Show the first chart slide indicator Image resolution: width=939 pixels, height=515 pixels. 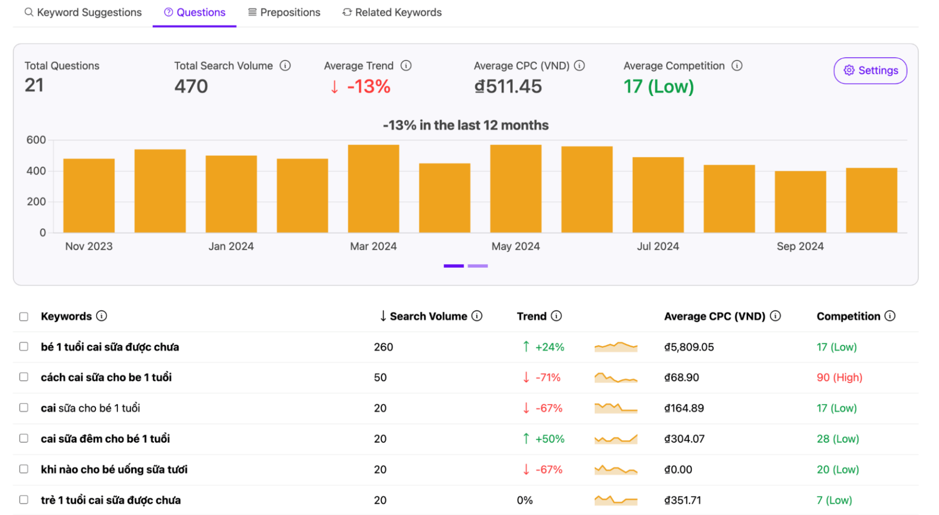tap(453, 266)
